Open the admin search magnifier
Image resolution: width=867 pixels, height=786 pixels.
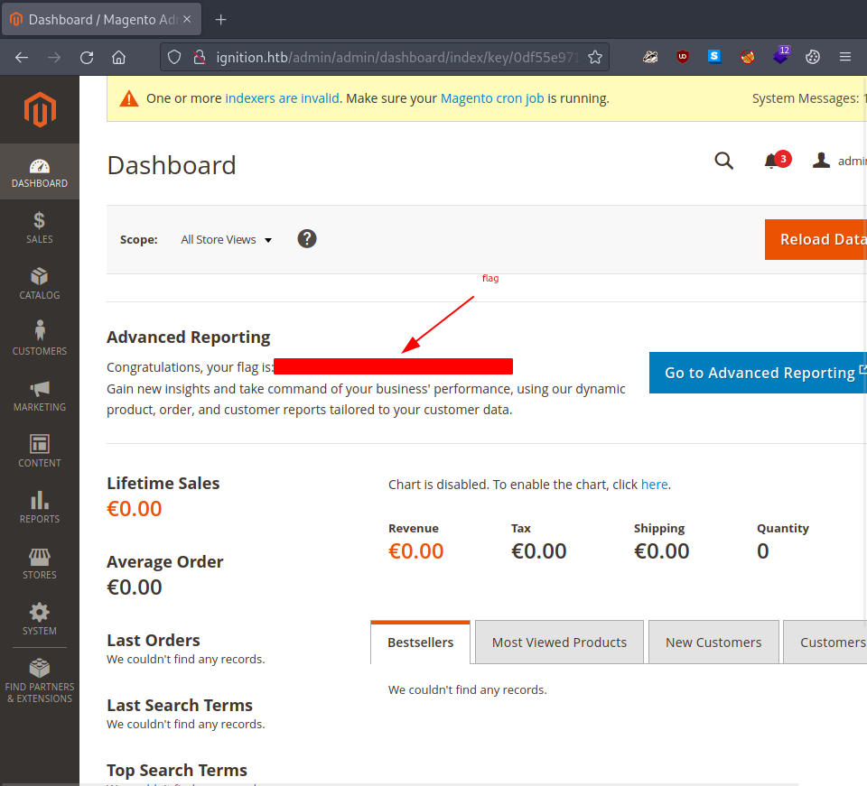click(x=723, y=161)
